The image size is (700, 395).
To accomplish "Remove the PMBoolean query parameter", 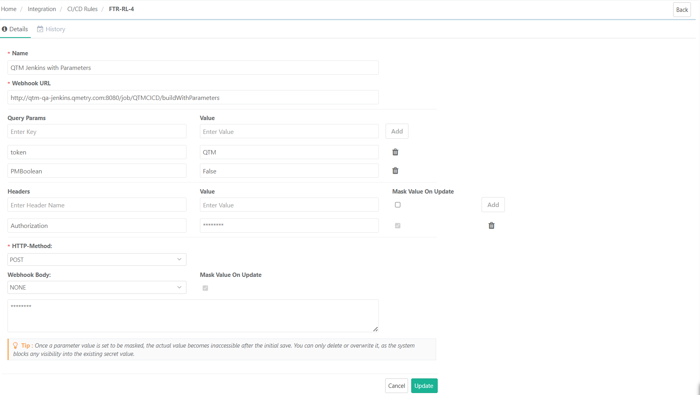I will tap(395, 171).
